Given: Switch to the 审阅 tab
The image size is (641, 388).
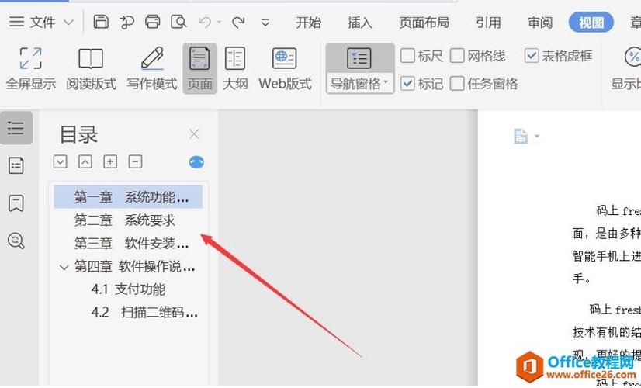Looking at the screenshot, I should (539, 22).
